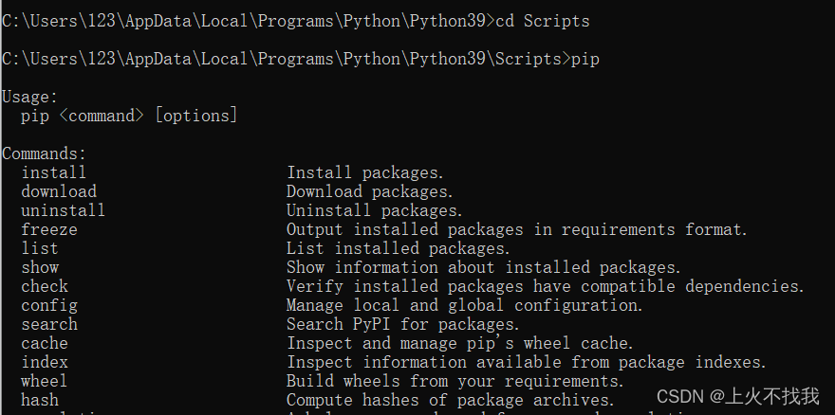Click the 'show' command name
The image size is (835, 415).
coord(40,267)
